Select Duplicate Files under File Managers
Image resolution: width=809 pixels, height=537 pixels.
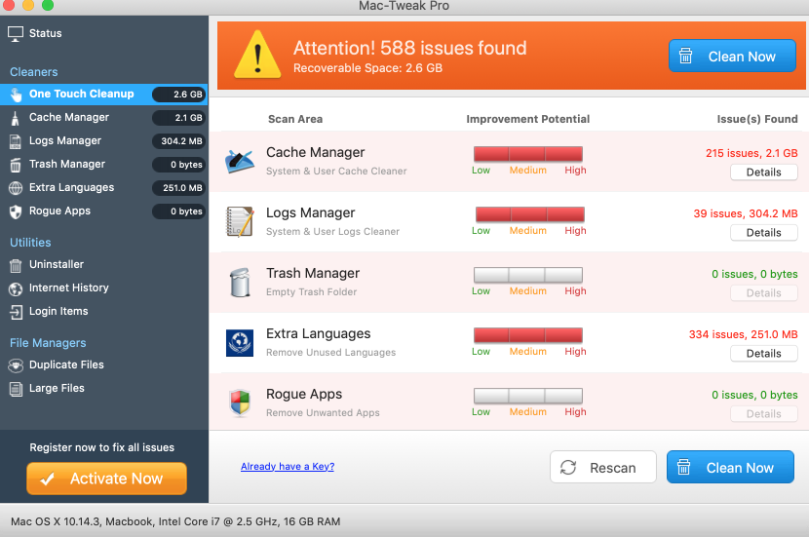(x=66, y=365)
